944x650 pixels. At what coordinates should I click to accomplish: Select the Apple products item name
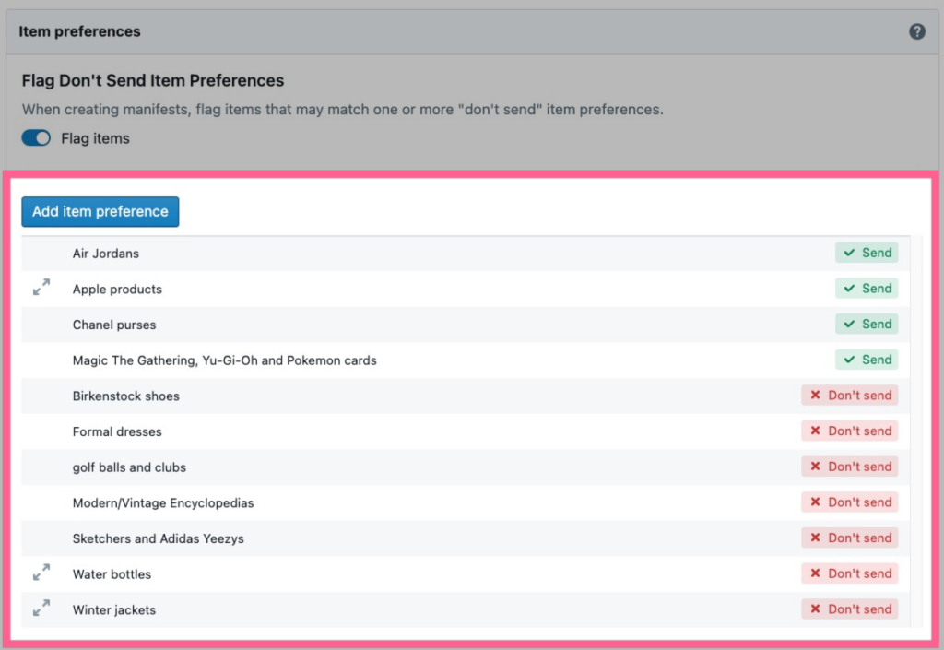point(117,289)
